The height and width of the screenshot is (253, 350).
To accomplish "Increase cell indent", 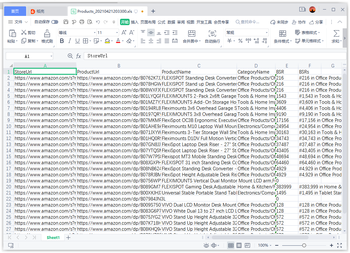I will coord(175,32).
